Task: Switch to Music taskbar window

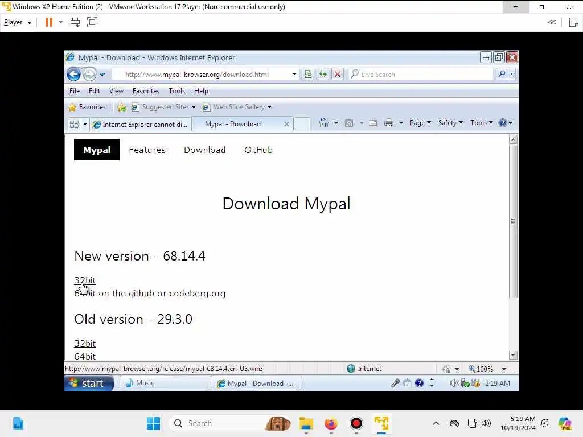Action: [165, 383]
